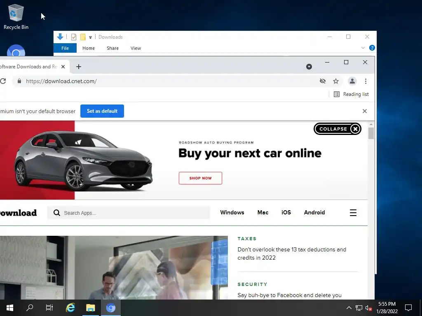Open the buh-bye to Facebook article
This screenshot has height=316, width=422.
click(x=289, y=295)
